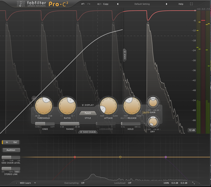This screenshot has width=211, height=187.
Task: Toggle the bottom bar Lookahead Off setting
Action: [x=129, y=183]
